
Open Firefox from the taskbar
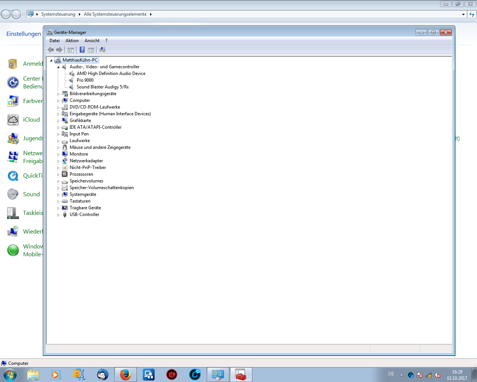click(x=126, y=375)
